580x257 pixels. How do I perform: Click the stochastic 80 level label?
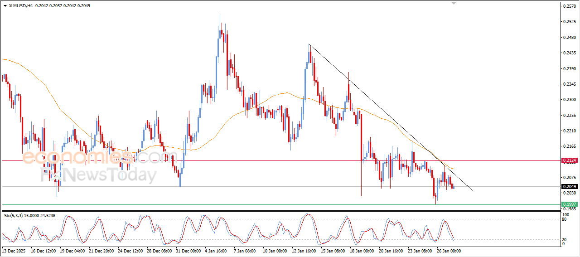click(x=565, y=219)
